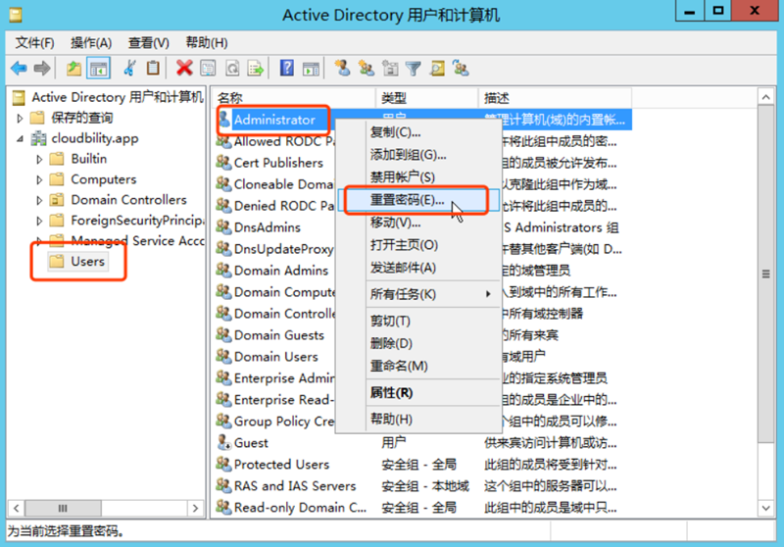Select the Users folder in the tree
Viewport: 784px width, 547px height.
click(87, 262)
